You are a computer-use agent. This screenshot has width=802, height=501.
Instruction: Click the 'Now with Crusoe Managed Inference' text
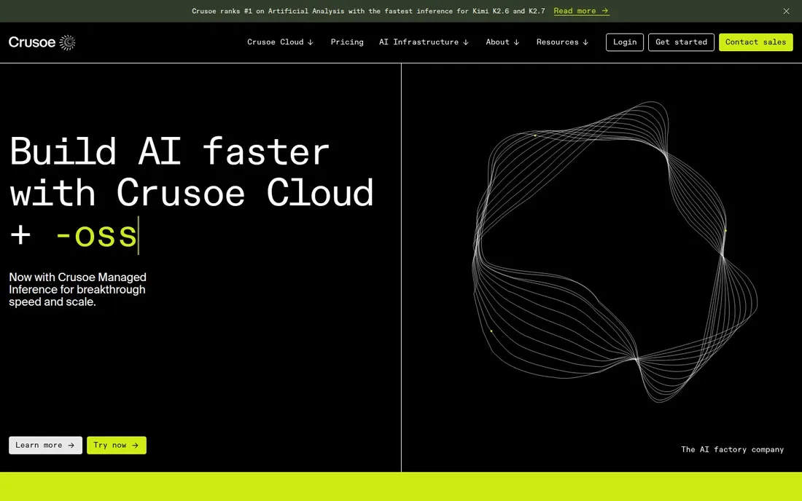pos(78,290)
